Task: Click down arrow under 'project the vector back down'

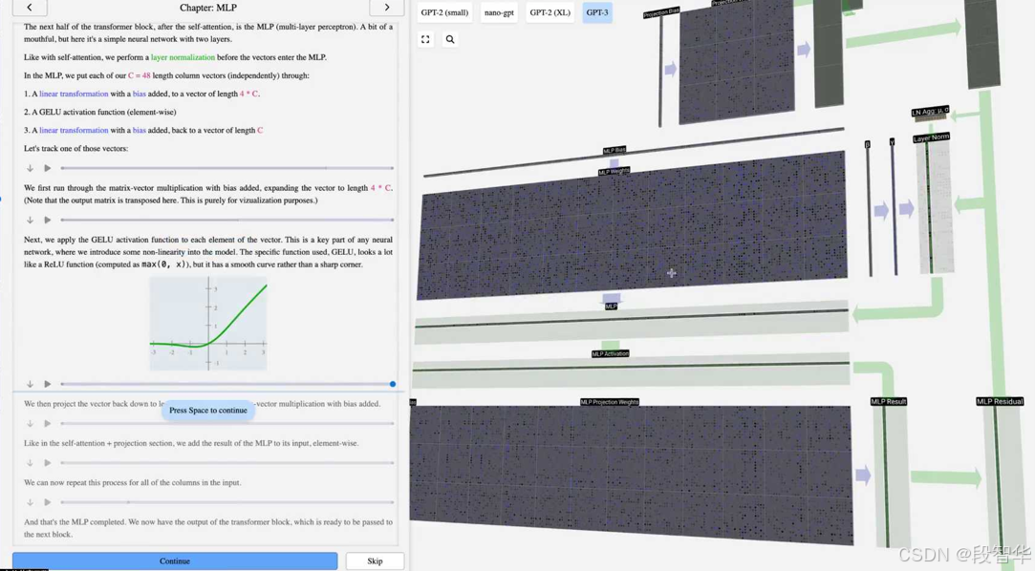Action: [x=30, y=423]
